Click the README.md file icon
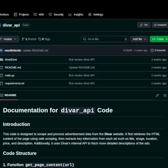 (x=2, y=68)
